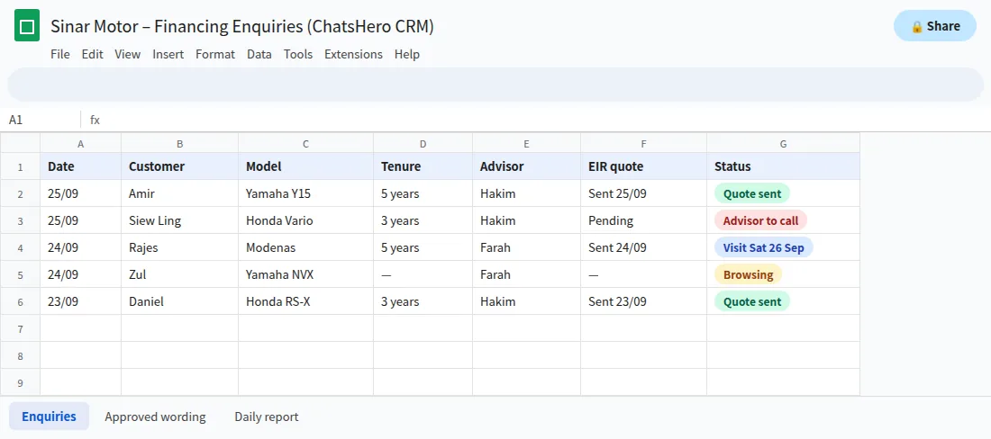This screenshot has width=991, height=439.
Task: Click the A1 name box
Action: 41,120
